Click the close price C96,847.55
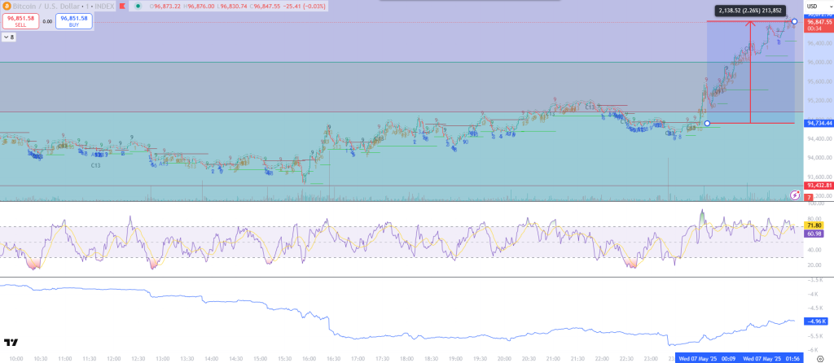The image size is (834, 363). point(263,6)
